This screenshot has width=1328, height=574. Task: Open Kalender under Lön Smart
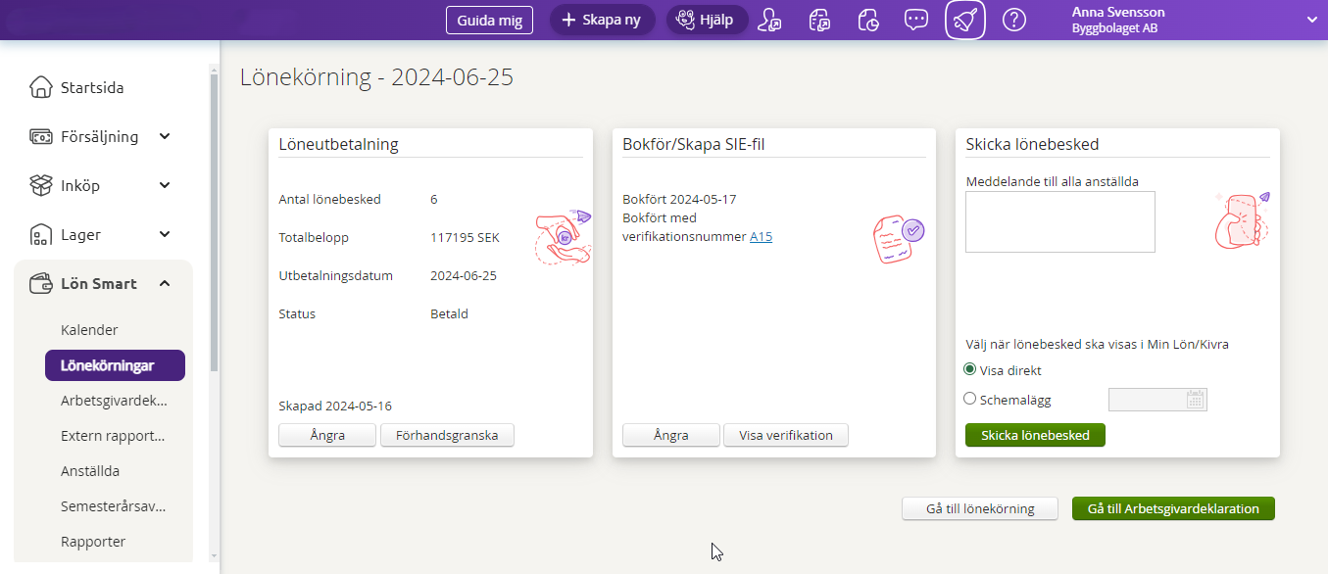pyautogui.click(x=89, y=330)
